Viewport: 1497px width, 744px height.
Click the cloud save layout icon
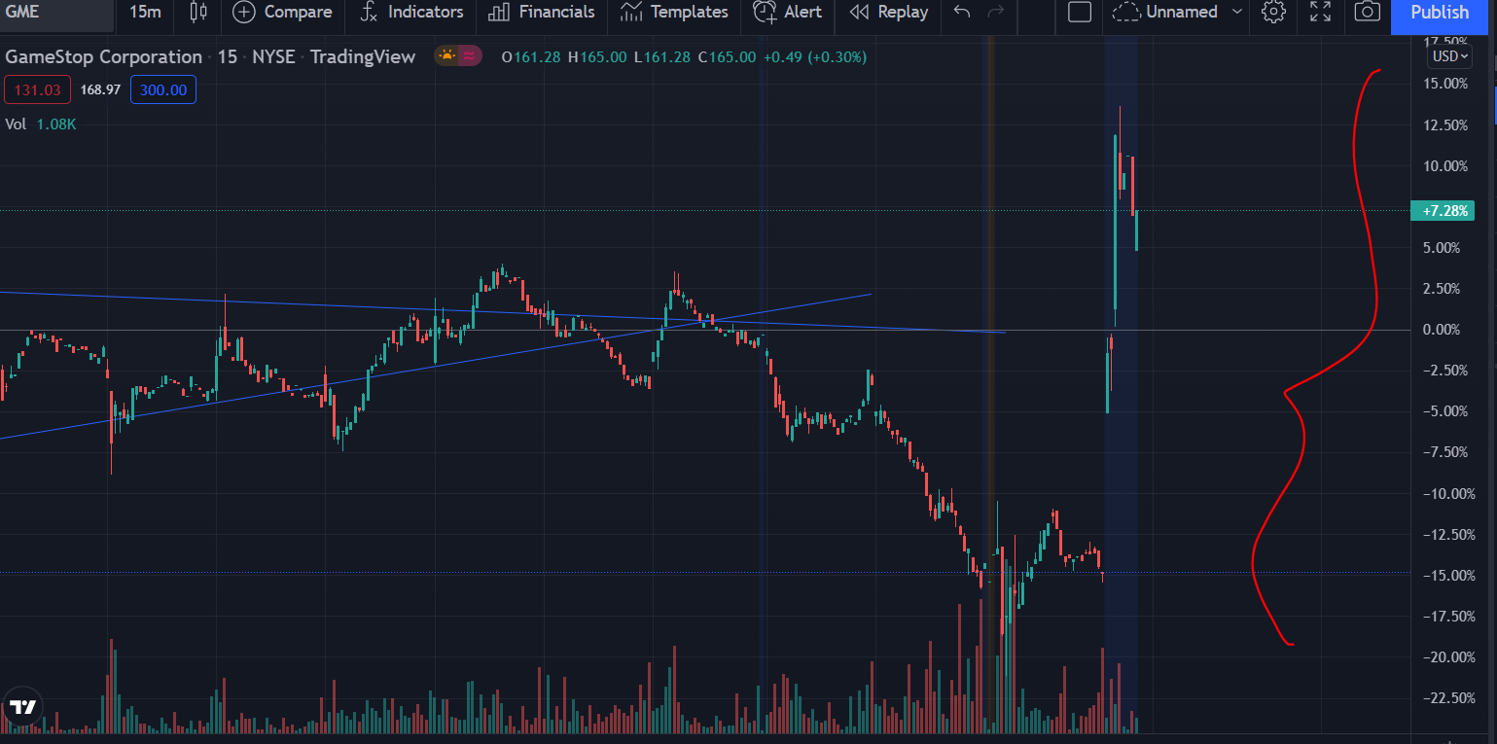coord(1126,12)
